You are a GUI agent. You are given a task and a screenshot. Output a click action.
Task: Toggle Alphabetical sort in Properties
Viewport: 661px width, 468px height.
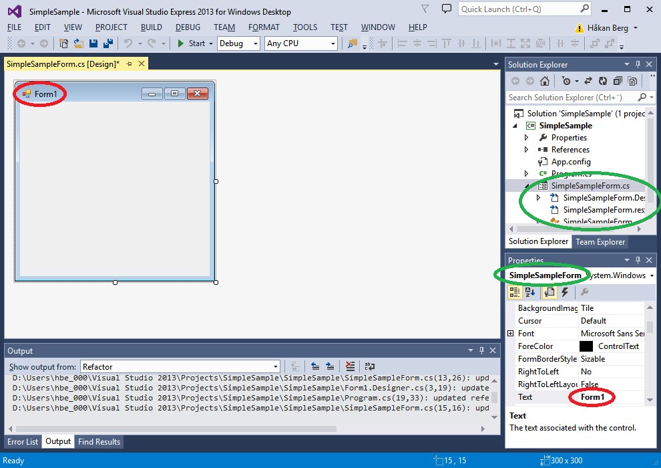pos(530,292)
